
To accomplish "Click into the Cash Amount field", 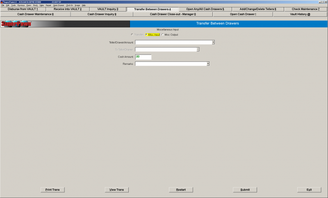I will point(143,57).
